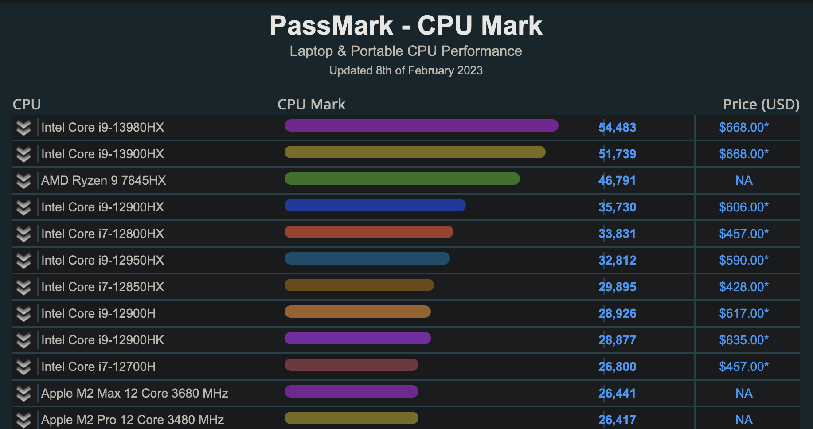Click the 46,791 score for Ryzen 9 7845HX
This screenshot has width=813, height=429.
tap(617, 181)
